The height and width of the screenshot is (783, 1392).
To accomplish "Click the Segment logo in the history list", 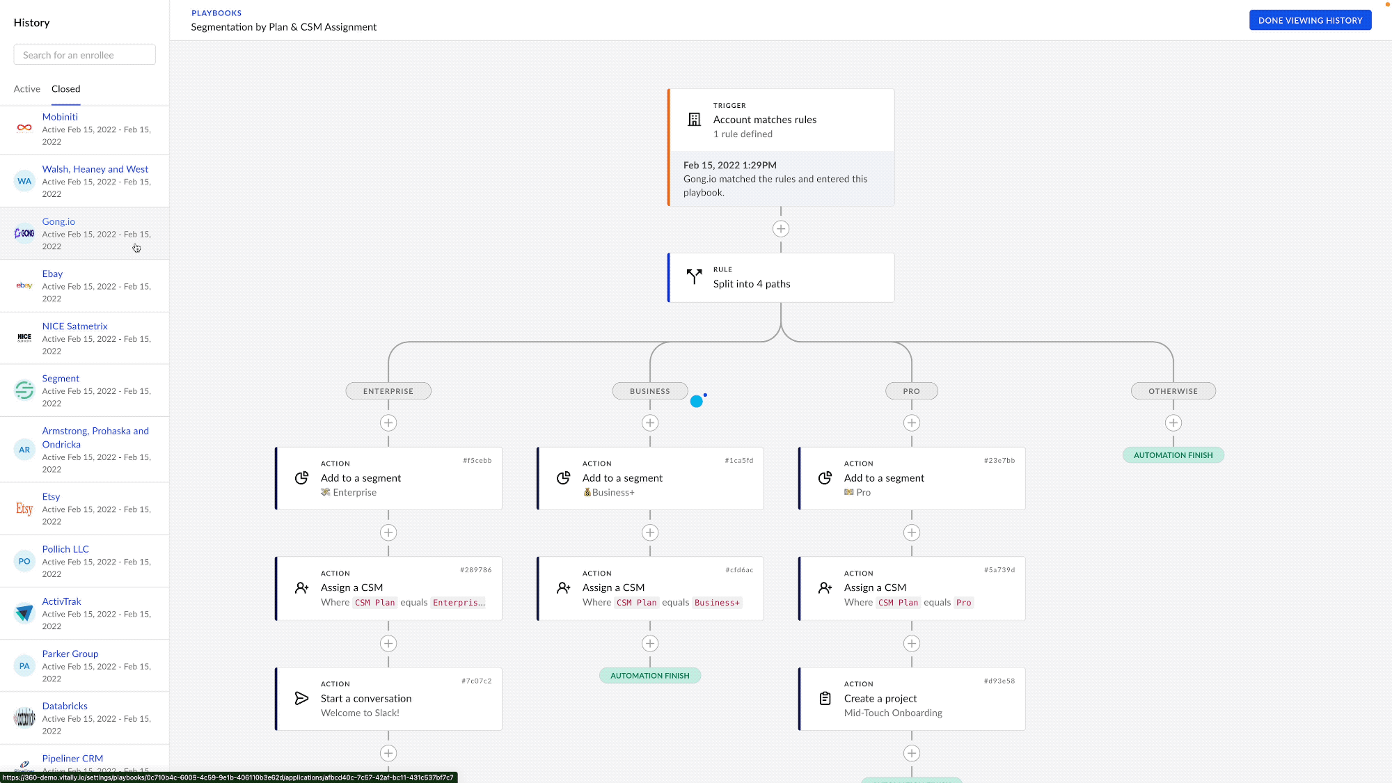I will 24,390.
